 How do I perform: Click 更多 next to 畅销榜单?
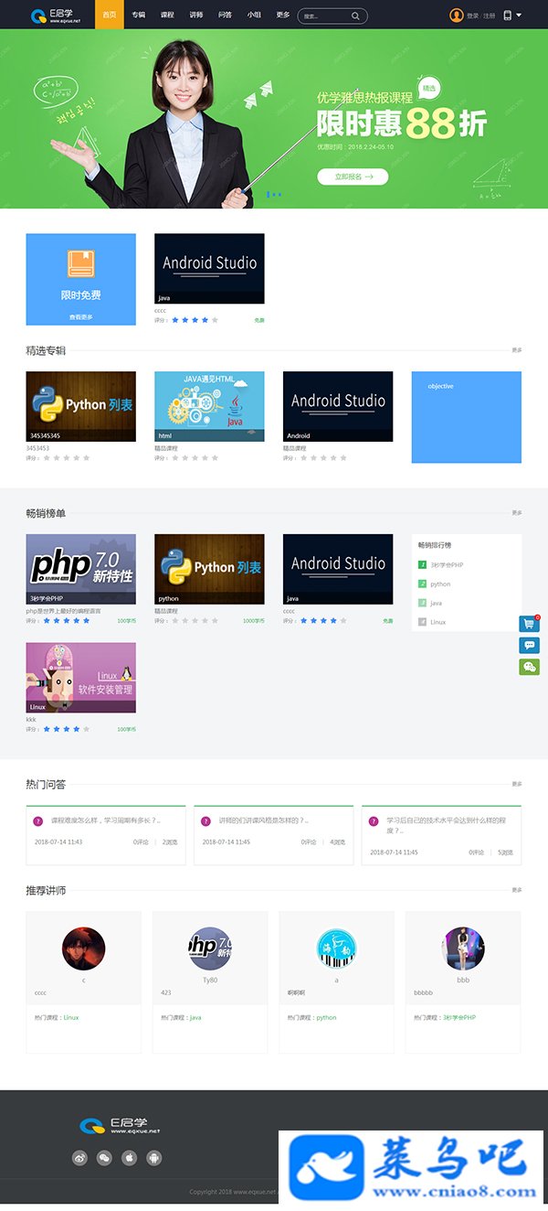coord(517,512)
